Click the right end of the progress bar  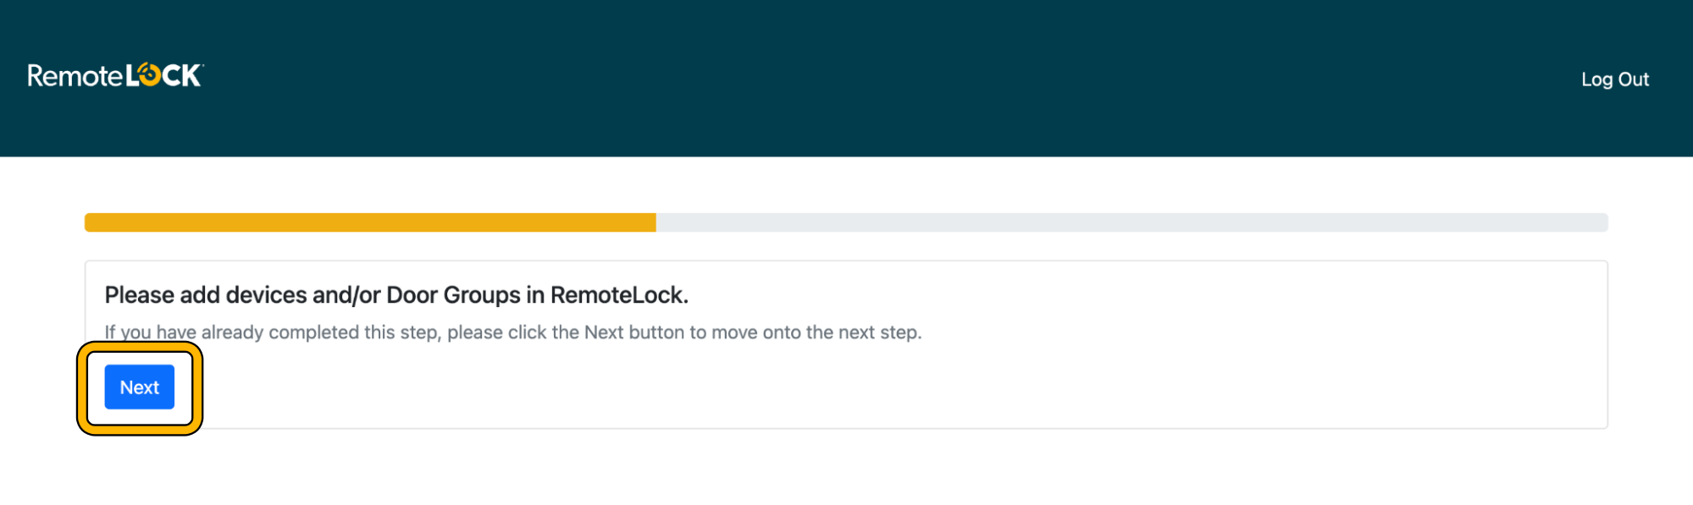pyautogui.click(x=1592, y=222)
